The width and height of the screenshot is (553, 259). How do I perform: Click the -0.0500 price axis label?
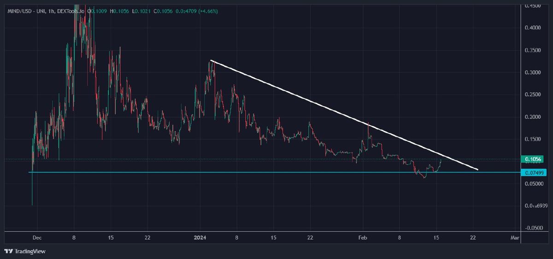(x=534, y=228)
